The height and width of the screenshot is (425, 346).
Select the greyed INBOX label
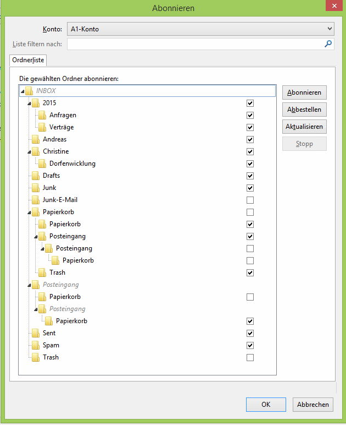(x=46, y=91)
